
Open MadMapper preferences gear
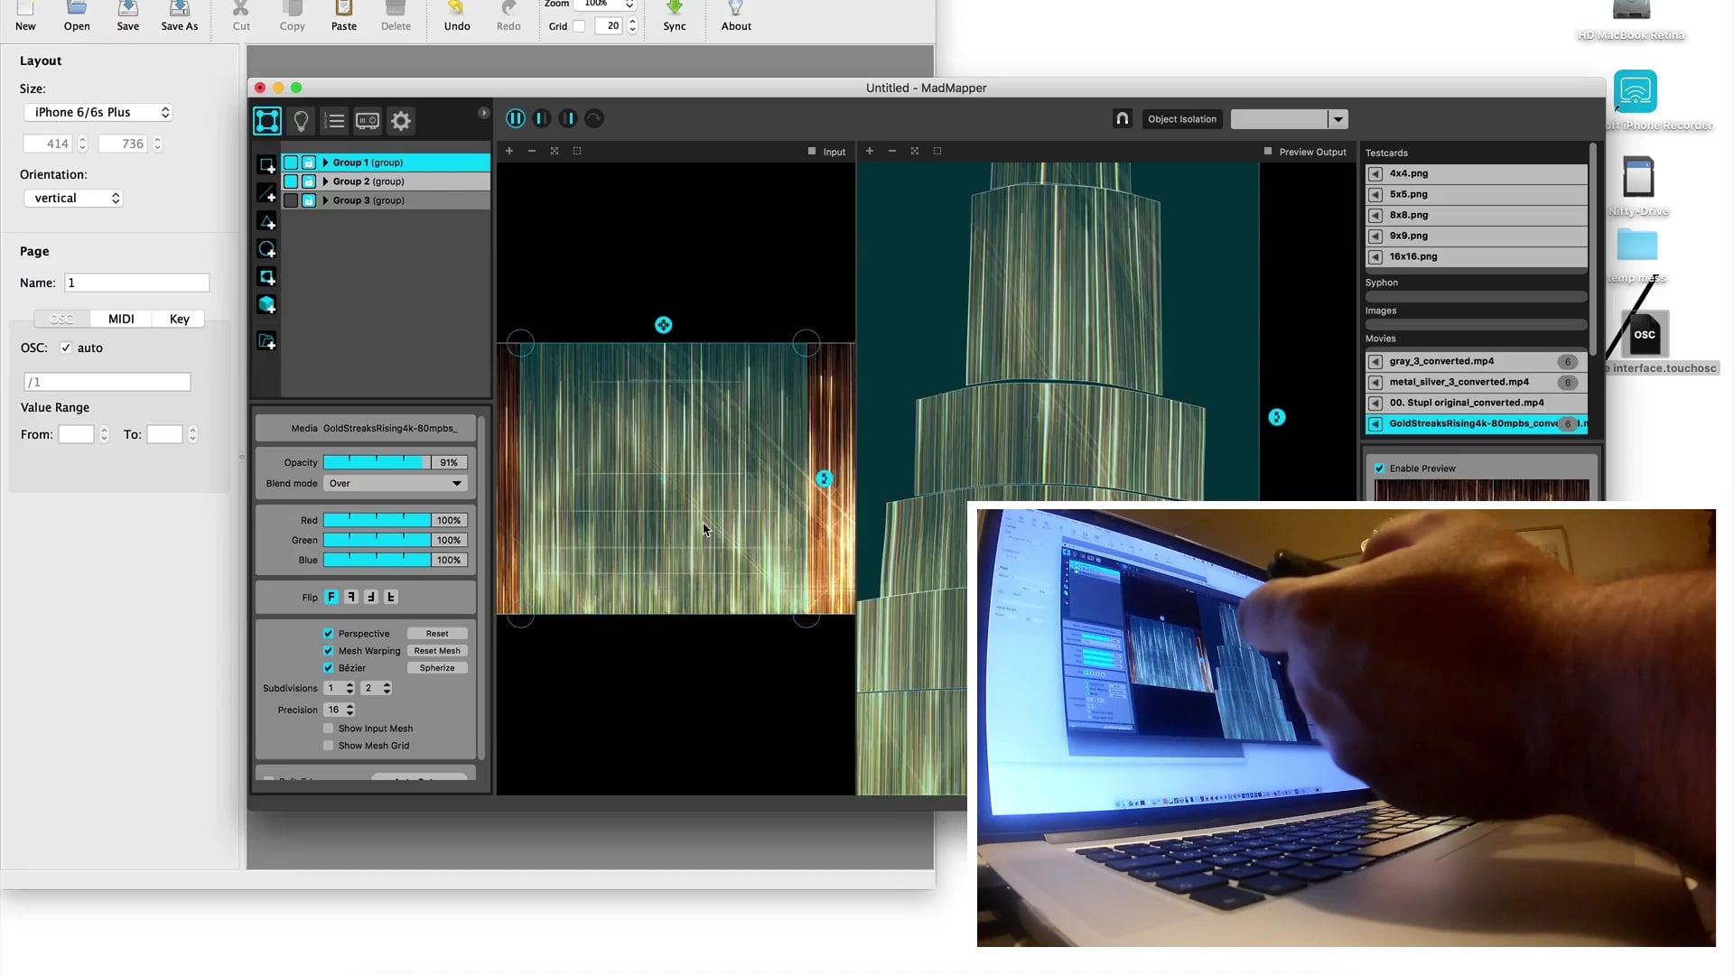[x=400, y=120]
